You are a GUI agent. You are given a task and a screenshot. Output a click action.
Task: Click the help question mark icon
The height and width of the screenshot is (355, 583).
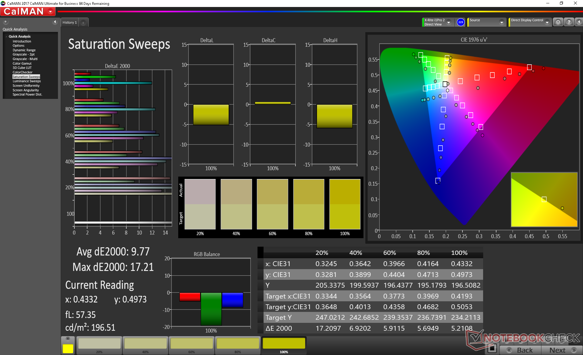pos(569,22)
